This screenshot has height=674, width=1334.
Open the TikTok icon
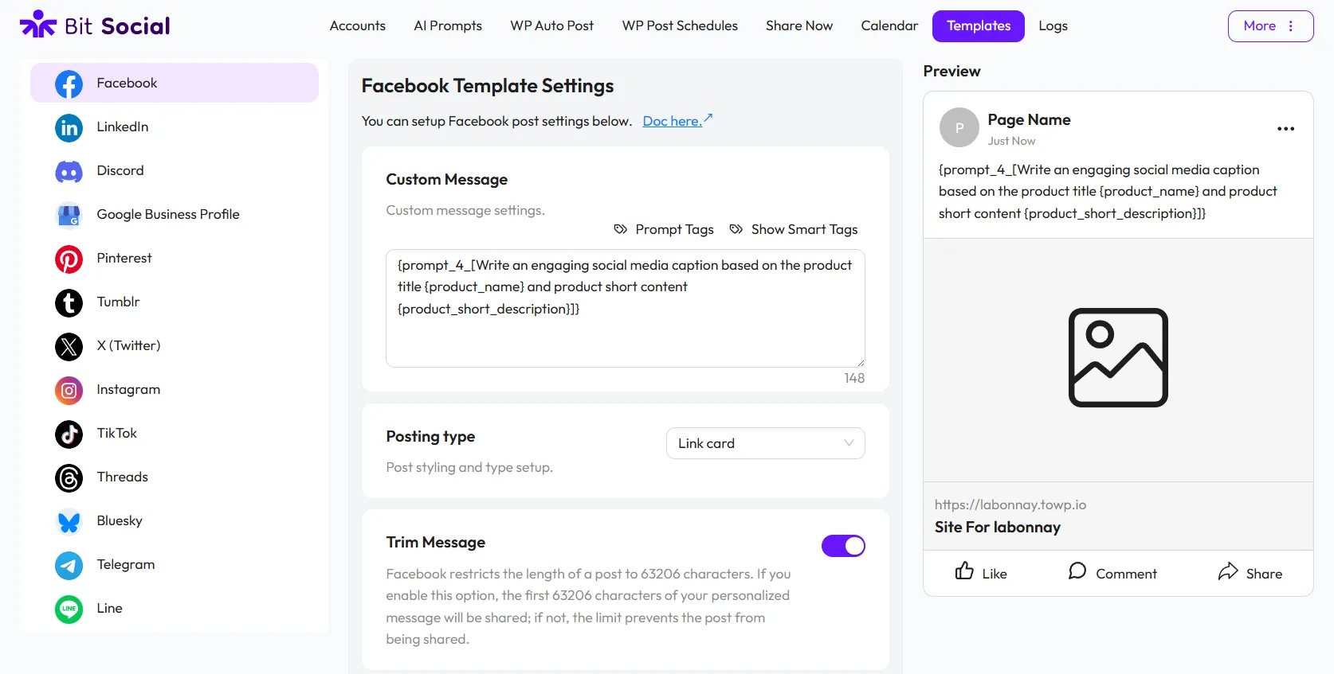(x=69, y=434)
